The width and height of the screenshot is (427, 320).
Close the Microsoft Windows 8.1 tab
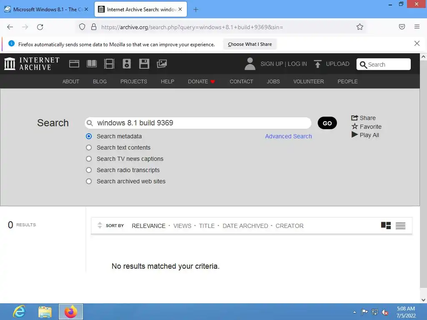point(86,9)
